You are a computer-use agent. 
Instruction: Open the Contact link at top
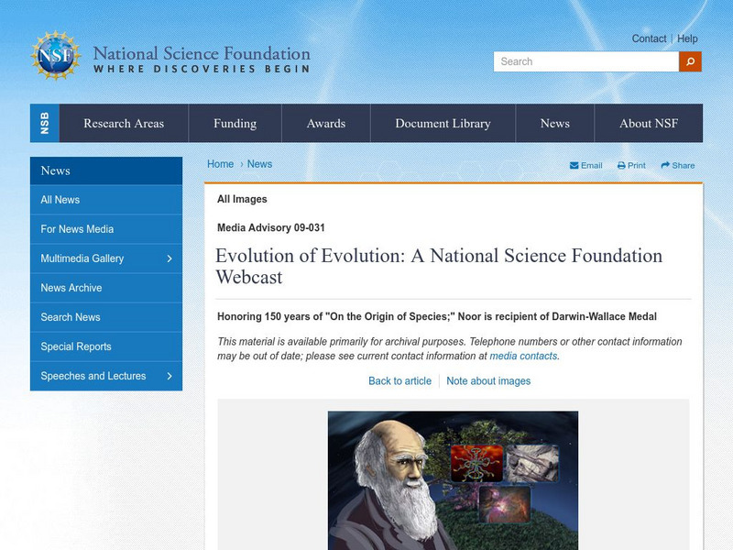(649, 38)
